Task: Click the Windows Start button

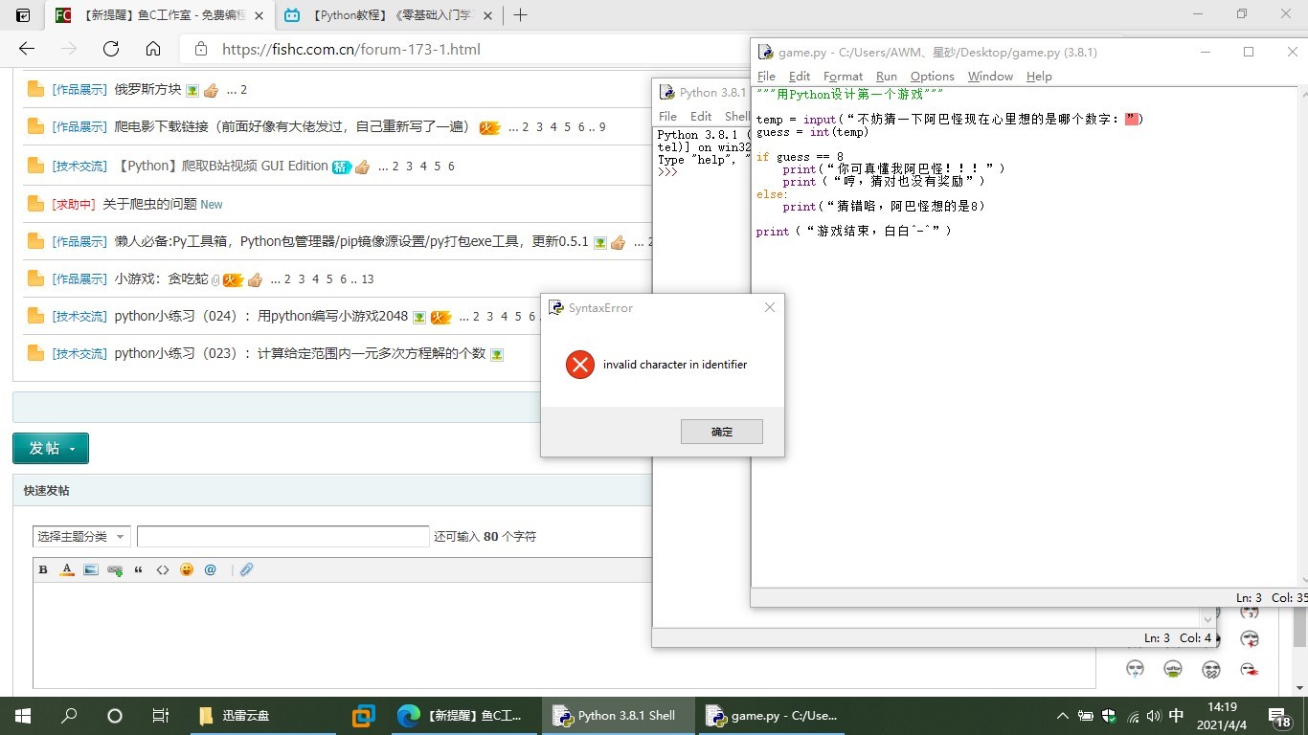Action: tap(22, 715)
